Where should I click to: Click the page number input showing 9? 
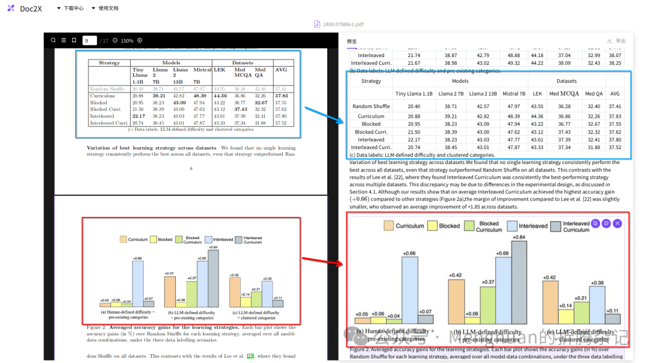pyautogui.click(x=88, y=40)
